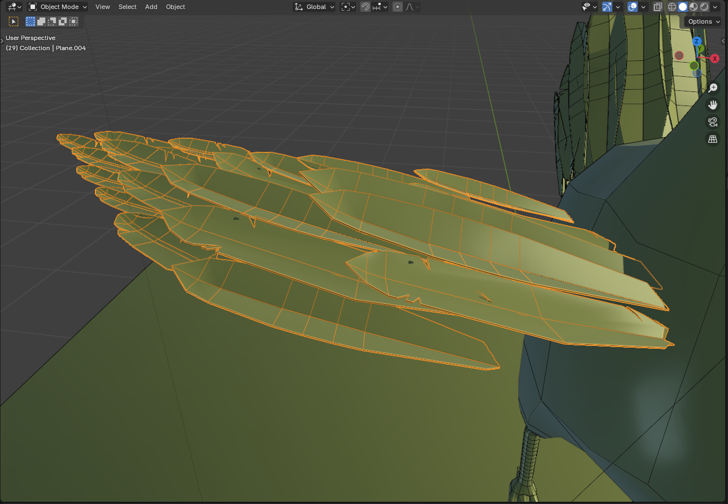
Task: Open the gizmos options dropdown arrow
Action: tap(618, 7)
